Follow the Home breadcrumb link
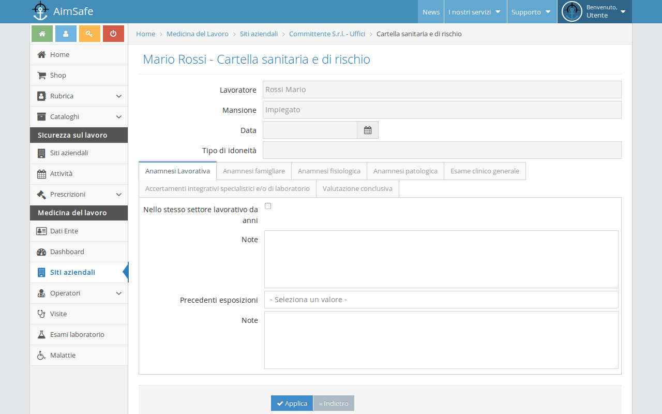Image resolution: width=662 pixels, height=414 pixels. click(x=145, y=34)
